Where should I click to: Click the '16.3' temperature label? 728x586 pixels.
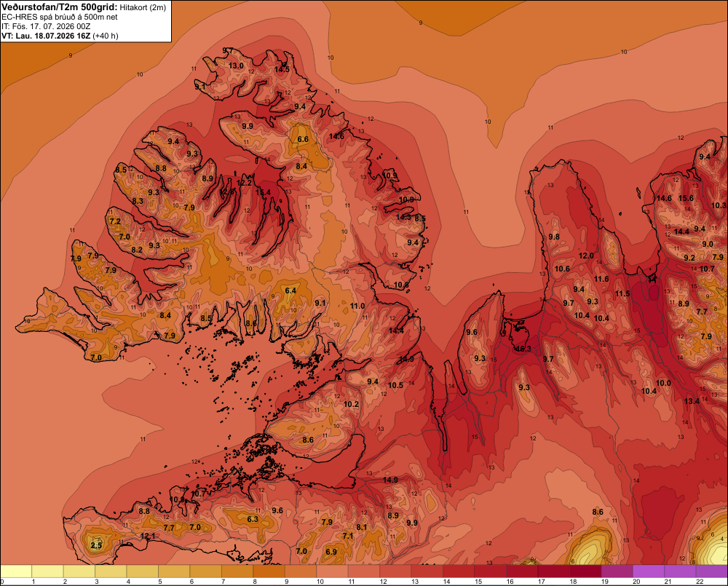point(523,349)
